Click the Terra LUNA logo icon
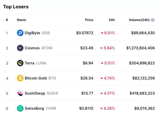 20,63
